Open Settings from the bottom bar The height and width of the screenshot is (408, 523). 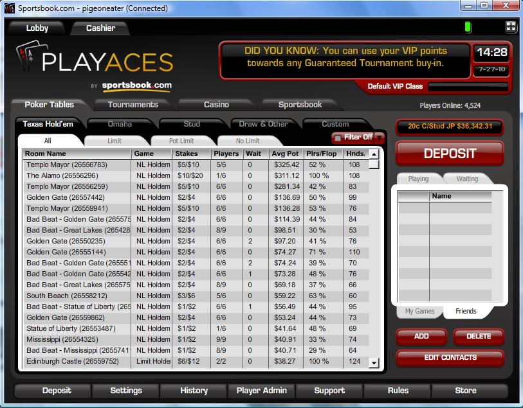125,391
